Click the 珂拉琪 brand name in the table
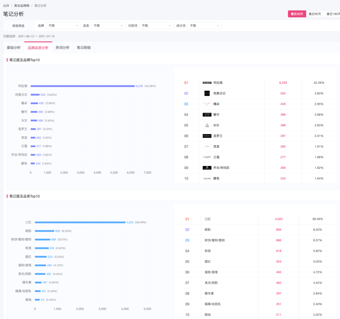 218,83
